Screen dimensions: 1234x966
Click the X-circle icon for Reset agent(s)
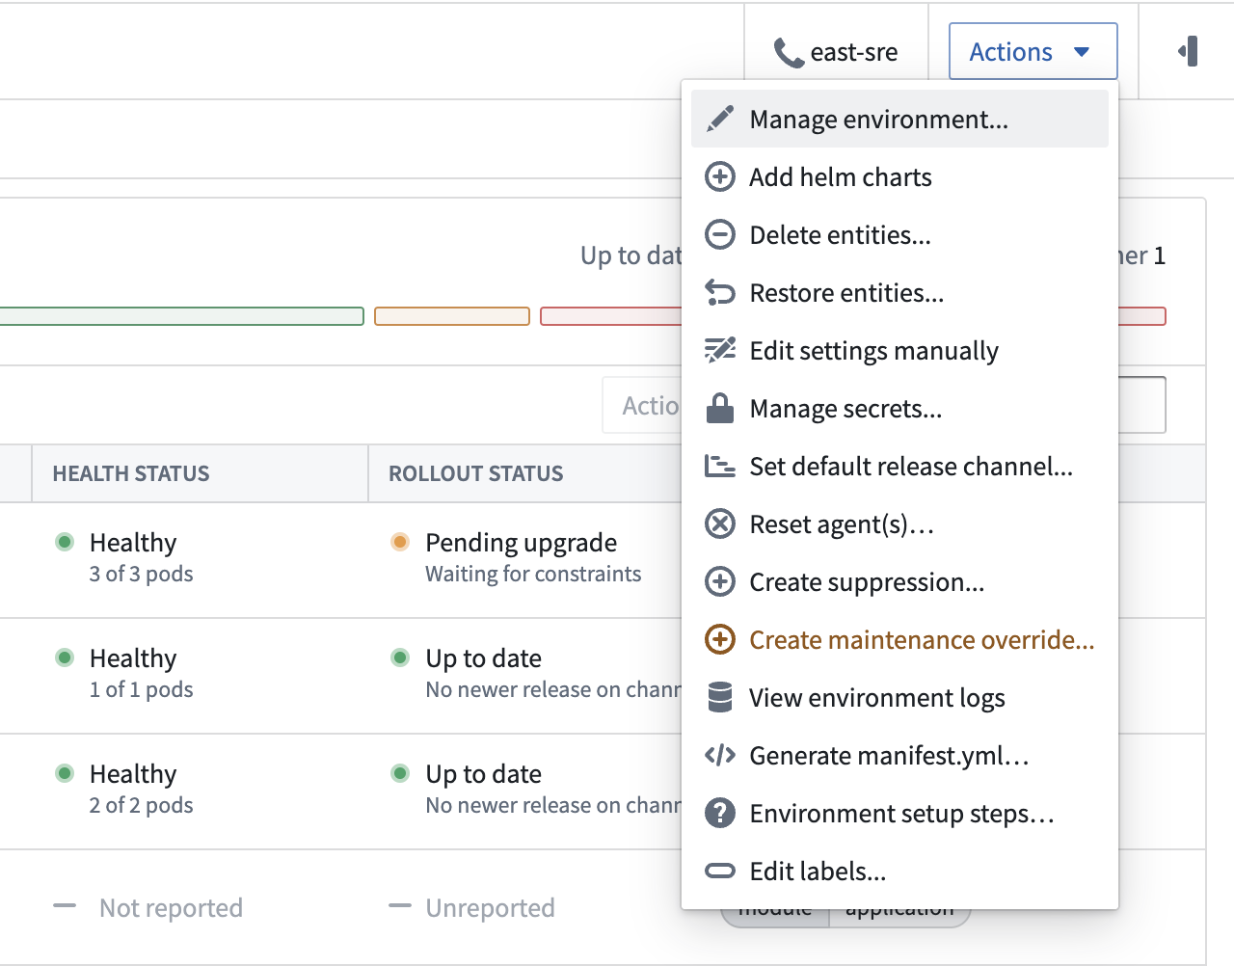(720, 523)
